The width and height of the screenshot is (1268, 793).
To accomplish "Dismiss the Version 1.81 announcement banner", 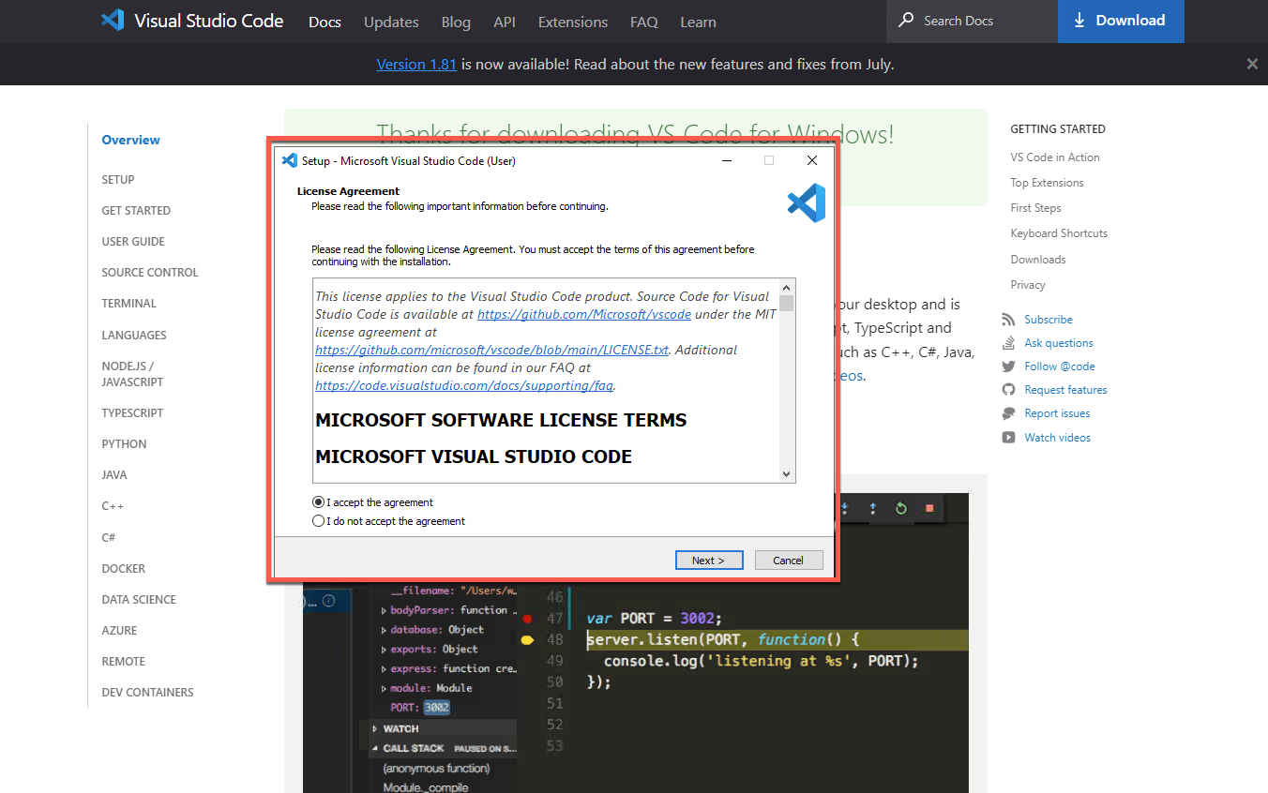I will (x=1252, y=65).
